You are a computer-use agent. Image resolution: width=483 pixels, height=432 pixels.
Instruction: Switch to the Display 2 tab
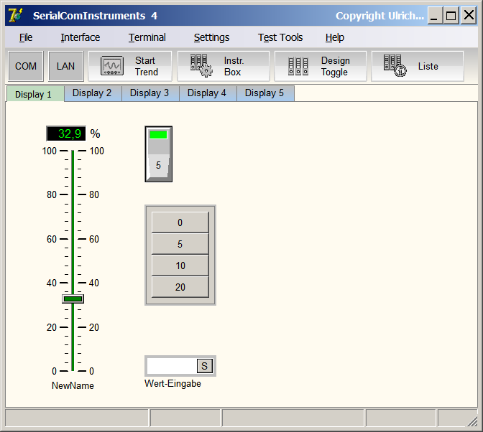93,93
